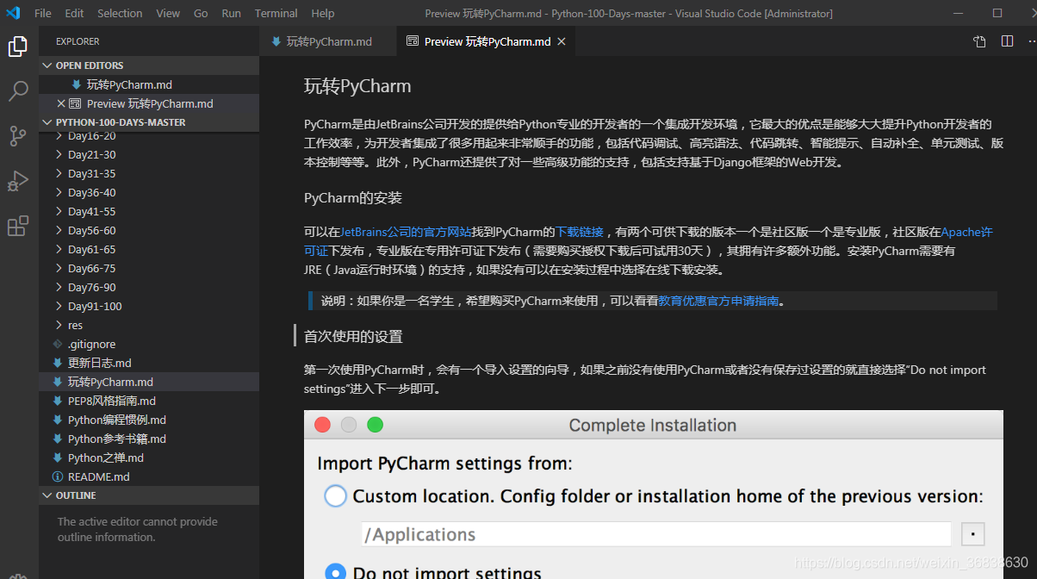The image size is (1037, 579).
Task: Close the Preview 玩转PyCharm.md tab
Action: pyautogui.click(x=562, y=41)
